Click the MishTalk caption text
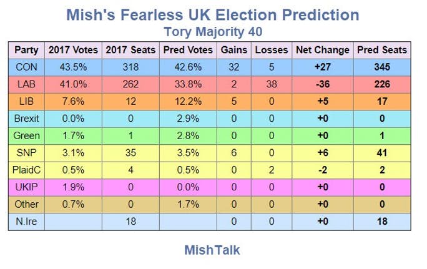Screen dimensions: 427x269 point(212,250)
